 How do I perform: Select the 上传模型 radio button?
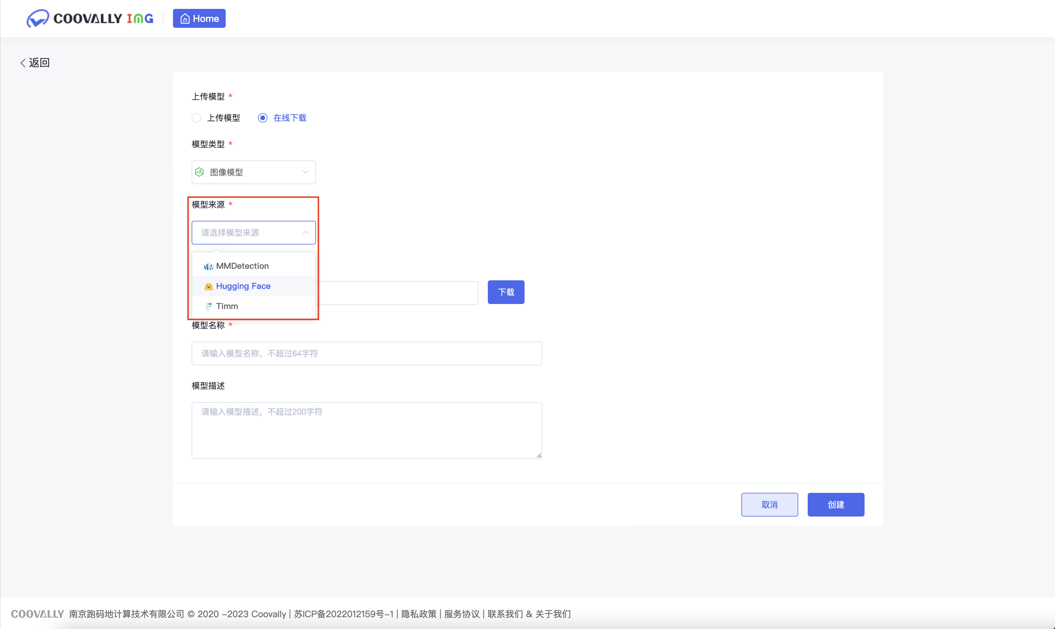point(196,118)
